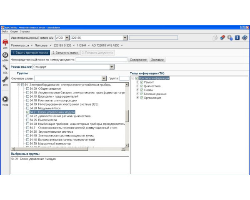This screenshot has width=250, height=200.
Task: Click the blue book help icon
Action: point(245,38)
